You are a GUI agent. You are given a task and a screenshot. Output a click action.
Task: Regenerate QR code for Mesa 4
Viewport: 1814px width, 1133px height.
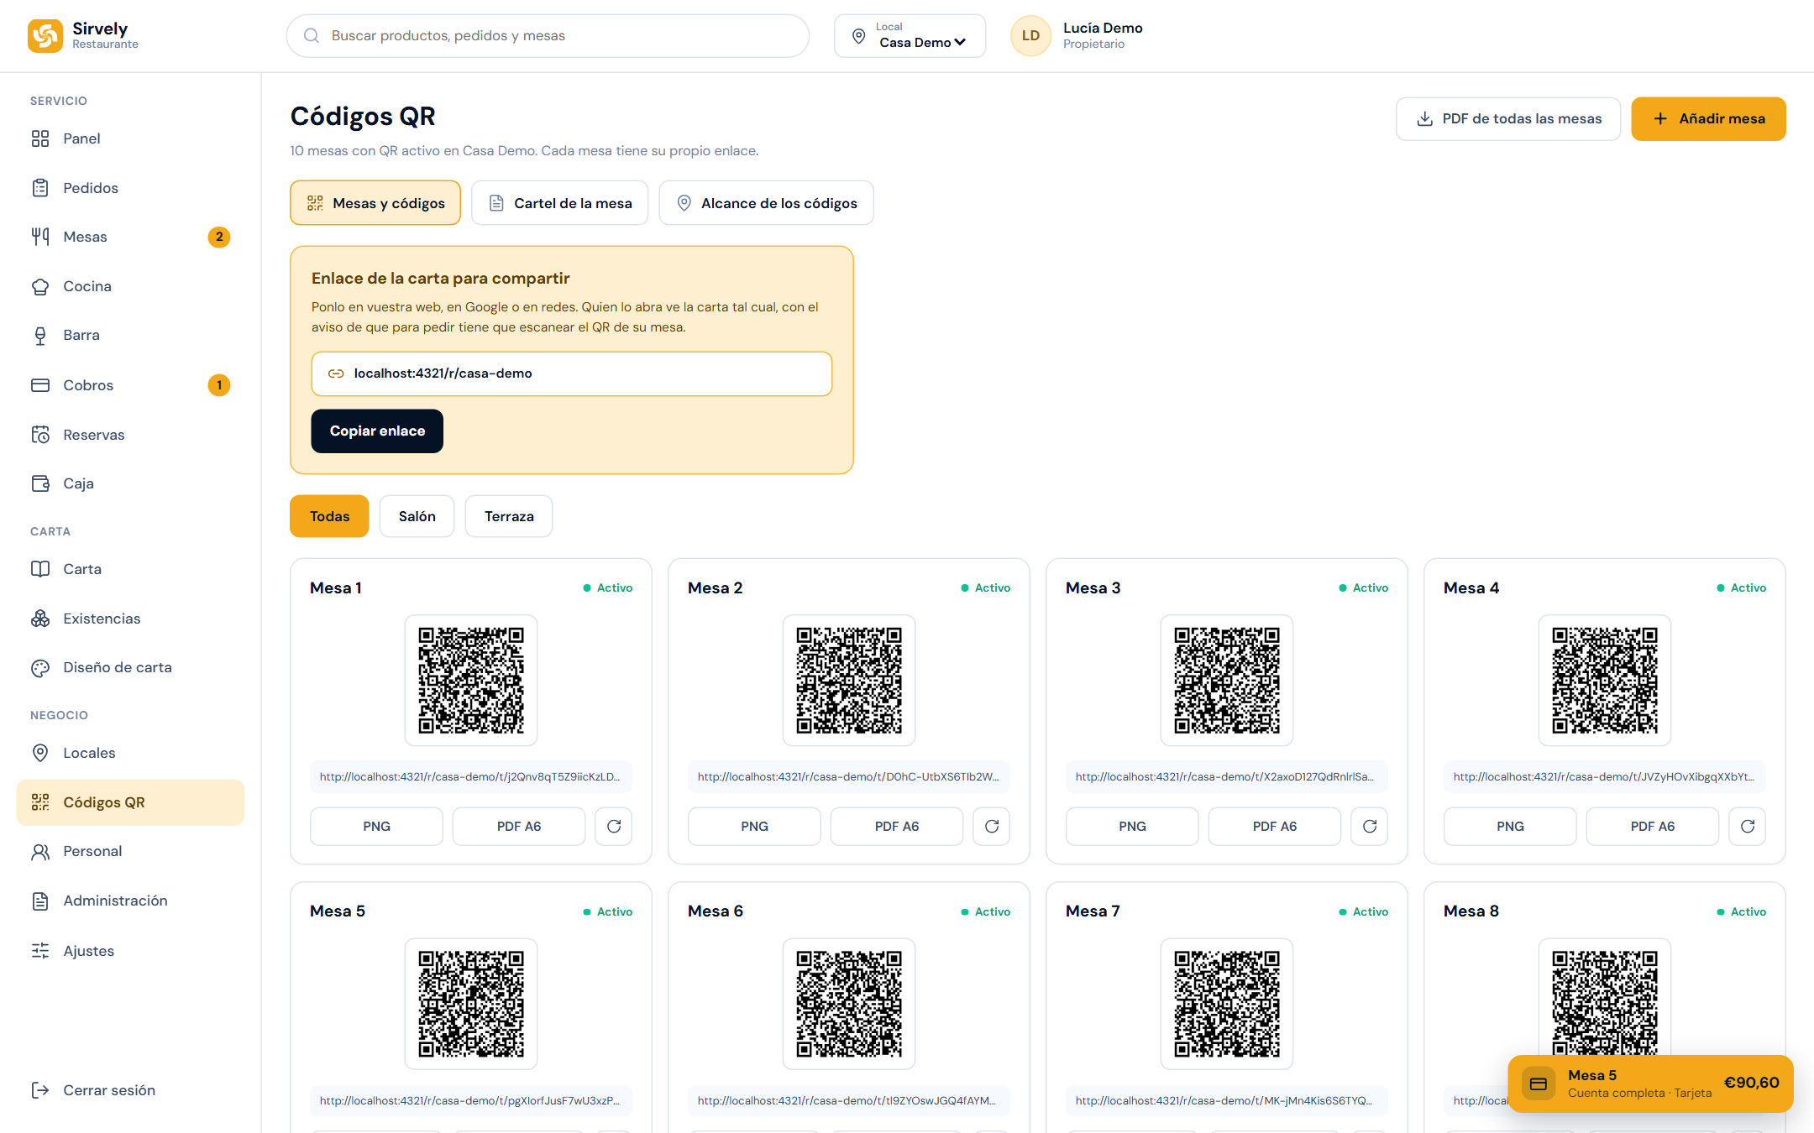point(1748,827)
